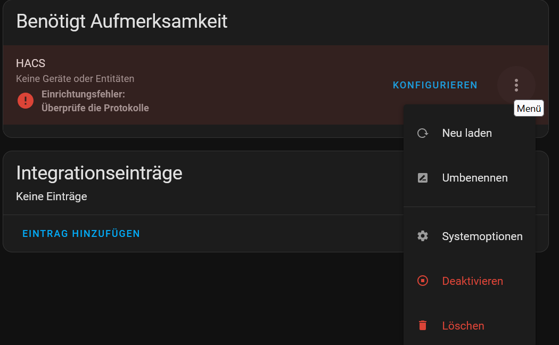Click the pencil icon beside Umbenennen
This screenshot has width=559, height=345.
pyautogui.click(x=423, y=178)
